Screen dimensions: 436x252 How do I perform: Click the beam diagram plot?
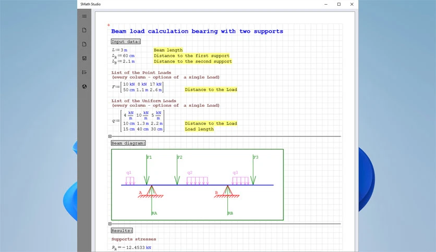pyautogui.click(x=198, y=184)
